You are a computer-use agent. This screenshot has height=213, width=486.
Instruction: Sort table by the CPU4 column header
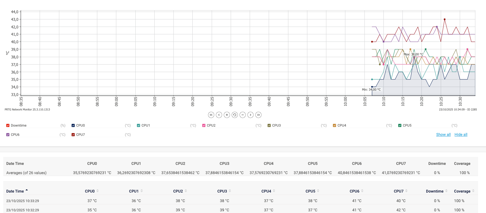tap(266, 191)
